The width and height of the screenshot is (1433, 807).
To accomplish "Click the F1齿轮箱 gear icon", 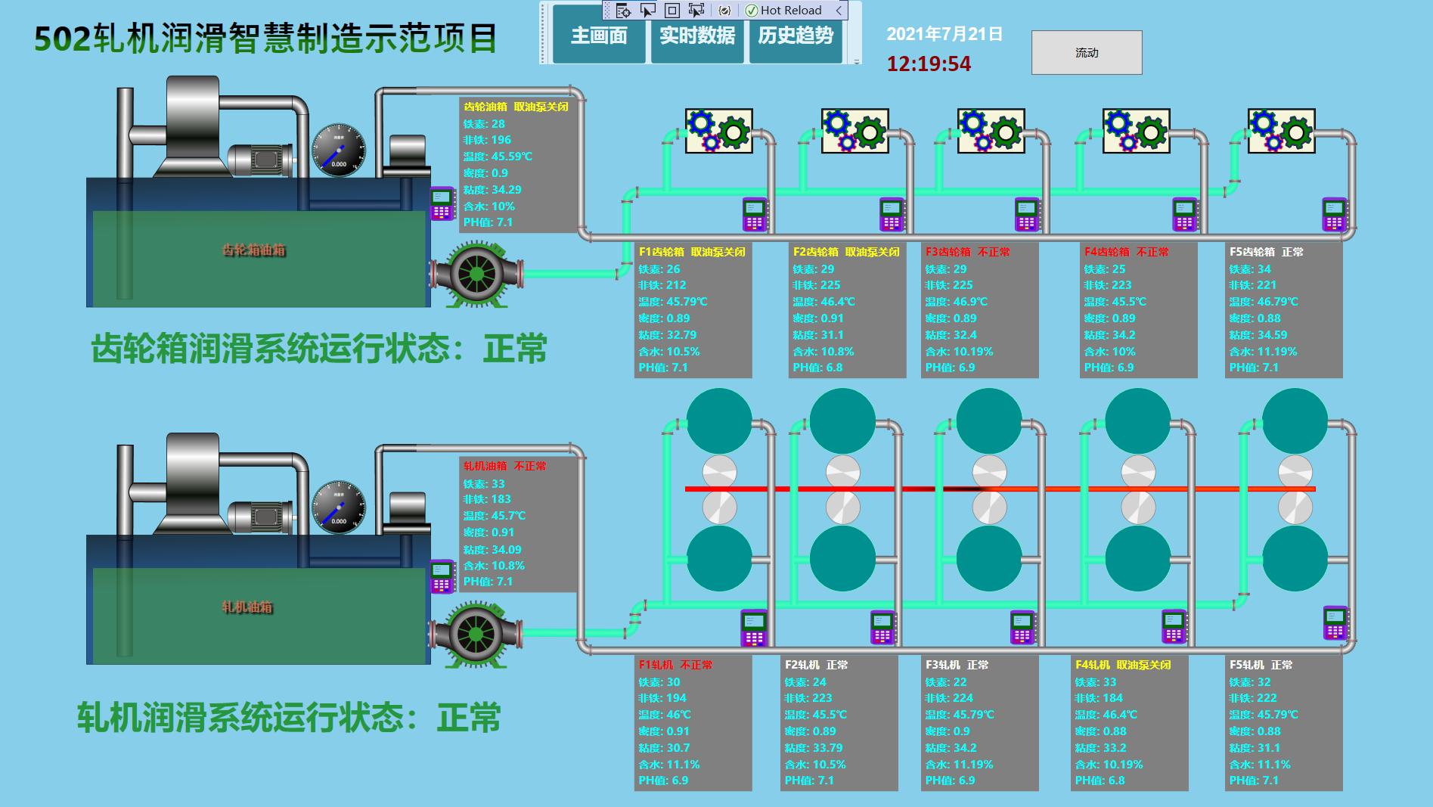I will point(719,131).
